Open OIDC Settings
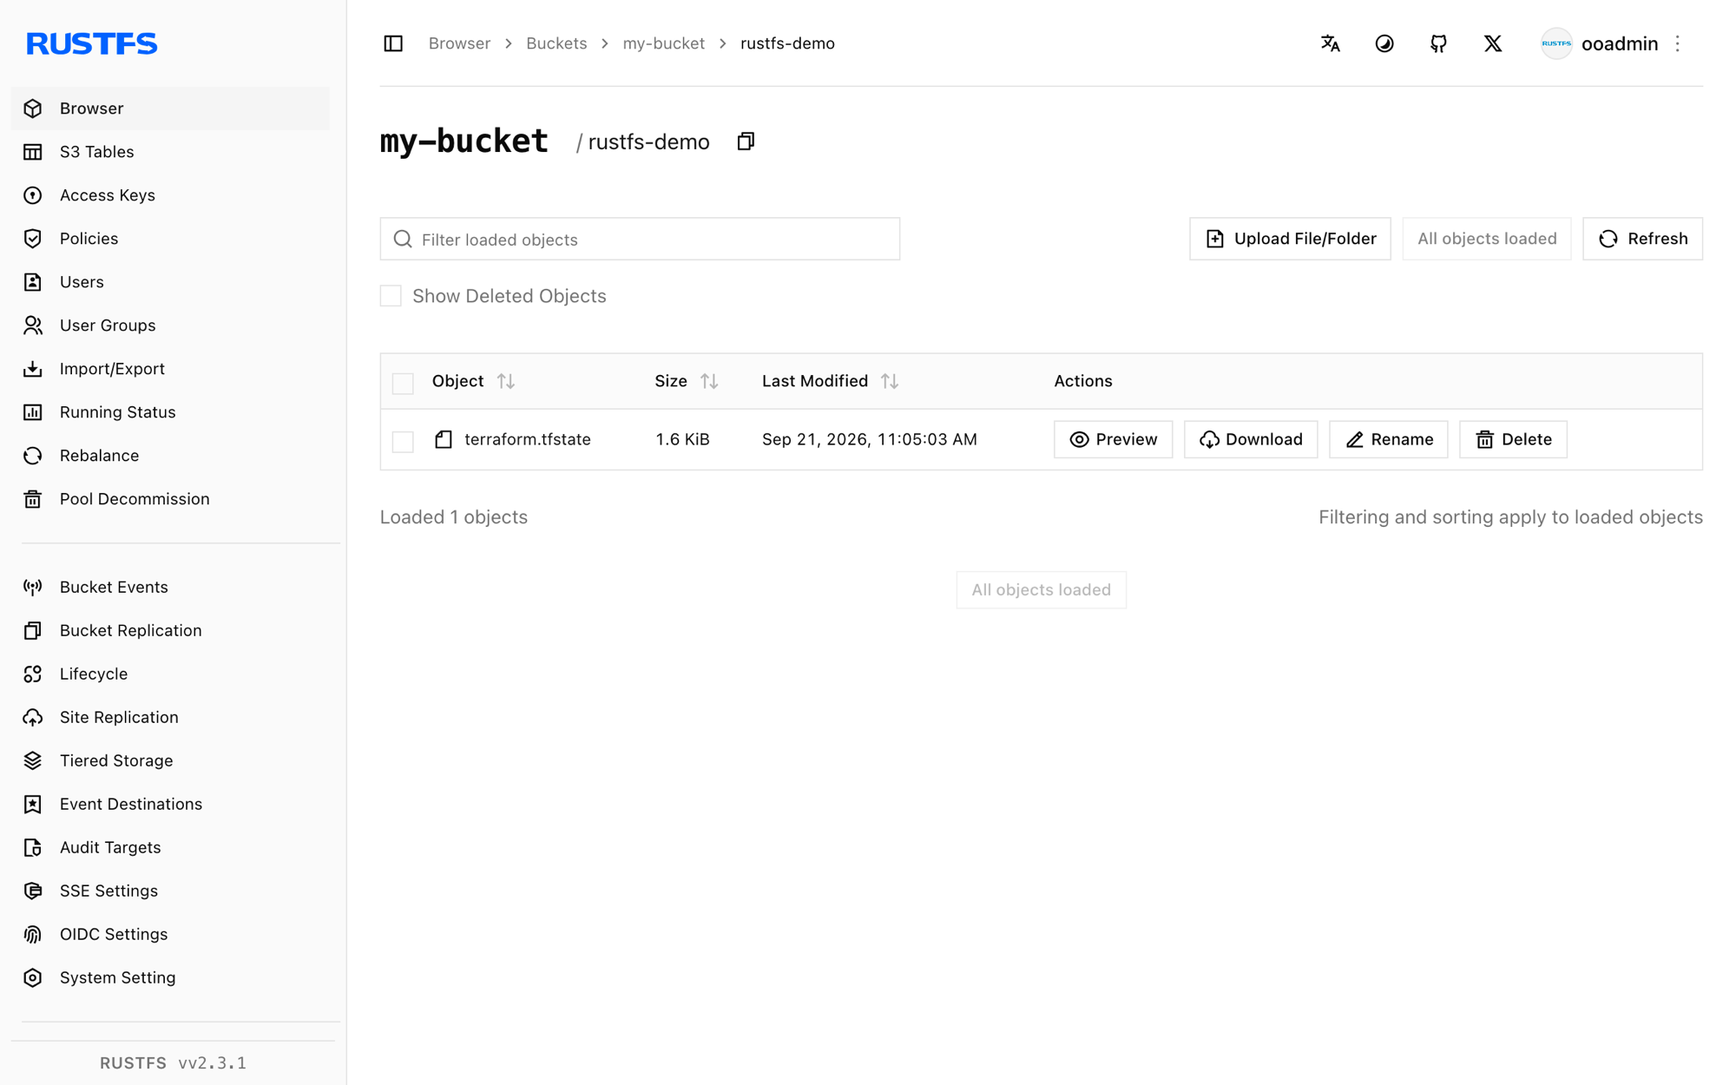The height and width of the screenshot is (1085, 1736). coord(170,935)
